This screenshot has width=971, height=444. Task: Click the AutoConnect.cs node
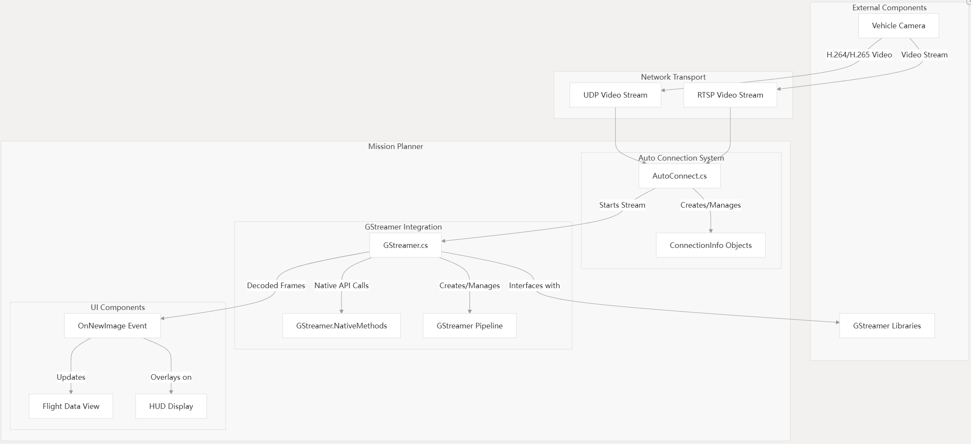coord(679,176)
